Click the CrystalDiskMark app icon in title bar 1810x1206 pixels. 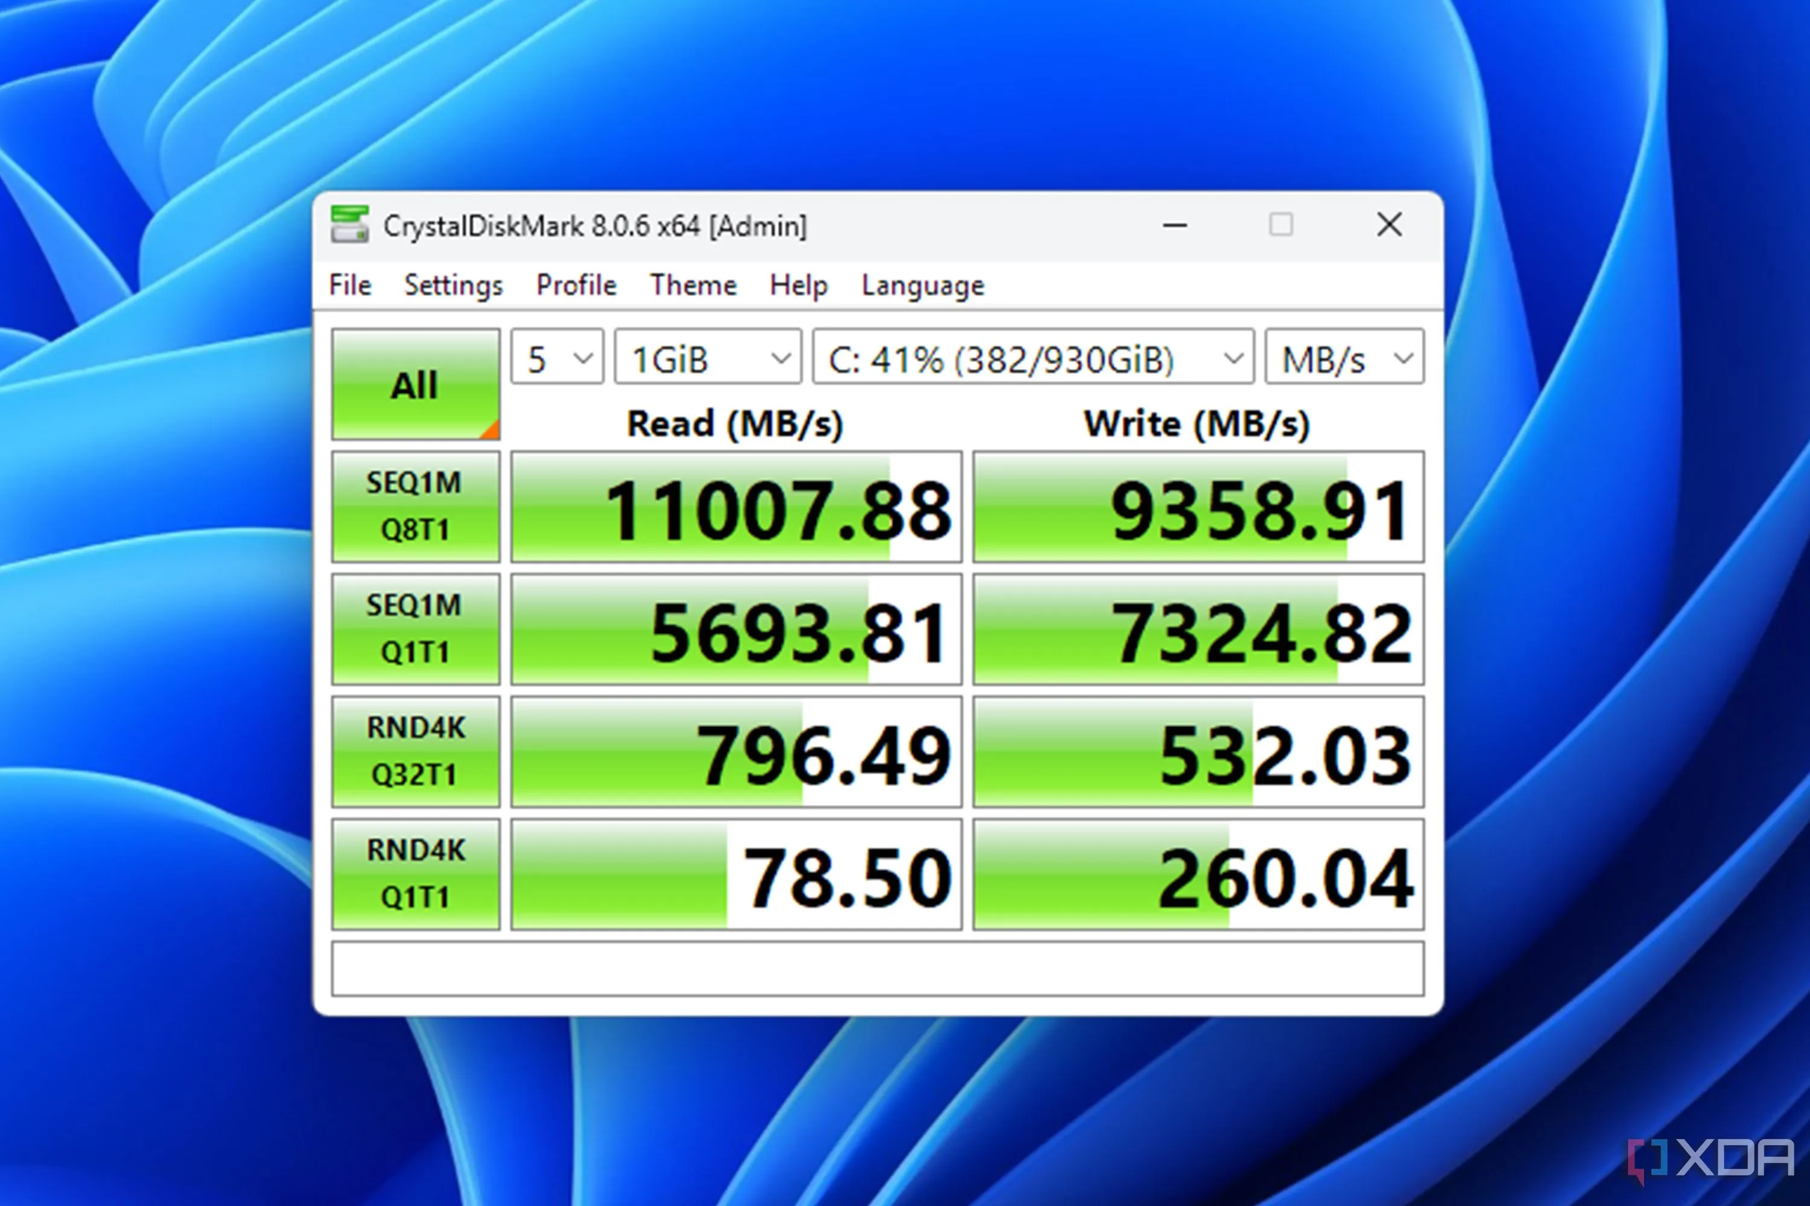pos(349,224)
